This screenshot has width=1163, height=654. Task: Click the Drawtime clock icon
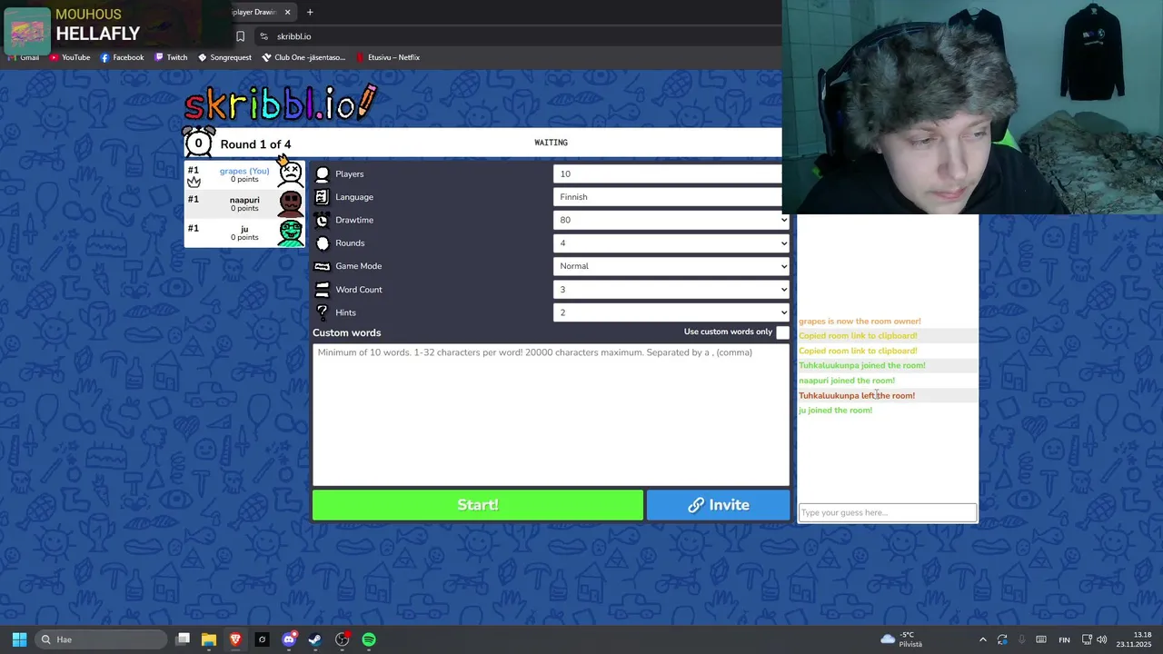point(322,220)
